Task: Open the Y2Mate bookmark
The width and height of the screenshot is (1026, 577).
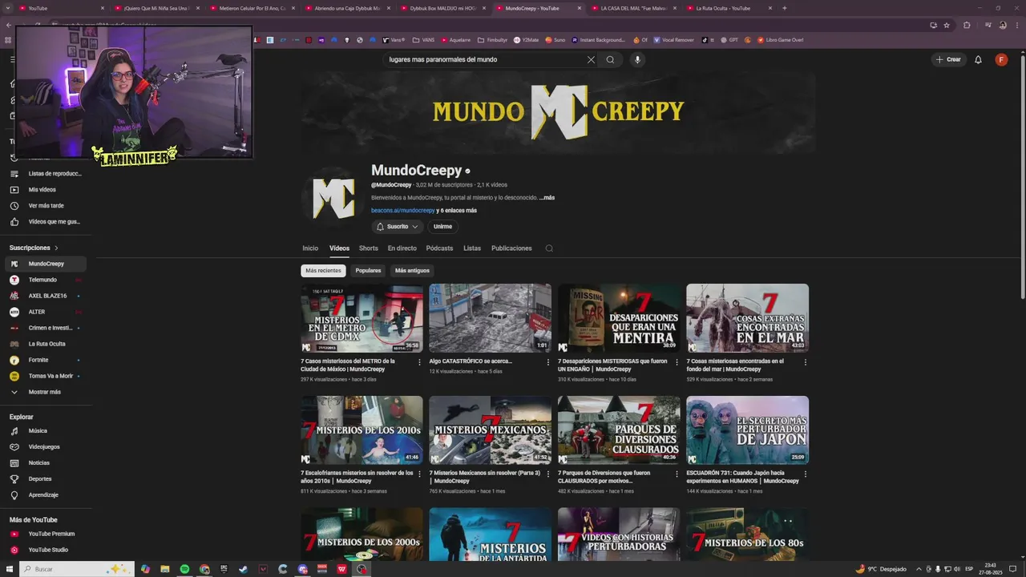Action: [x=526, y=40]
